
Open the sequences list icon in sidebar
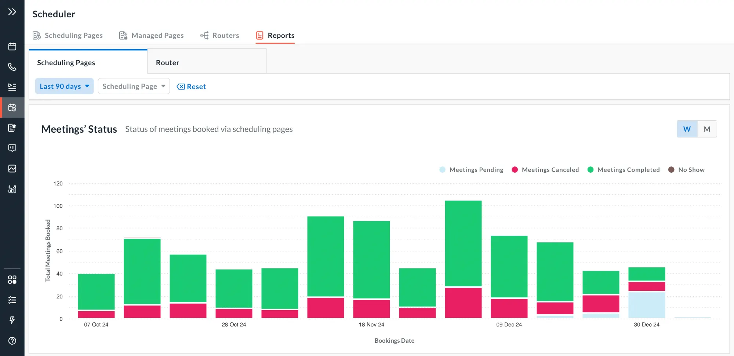pos(12,87)
